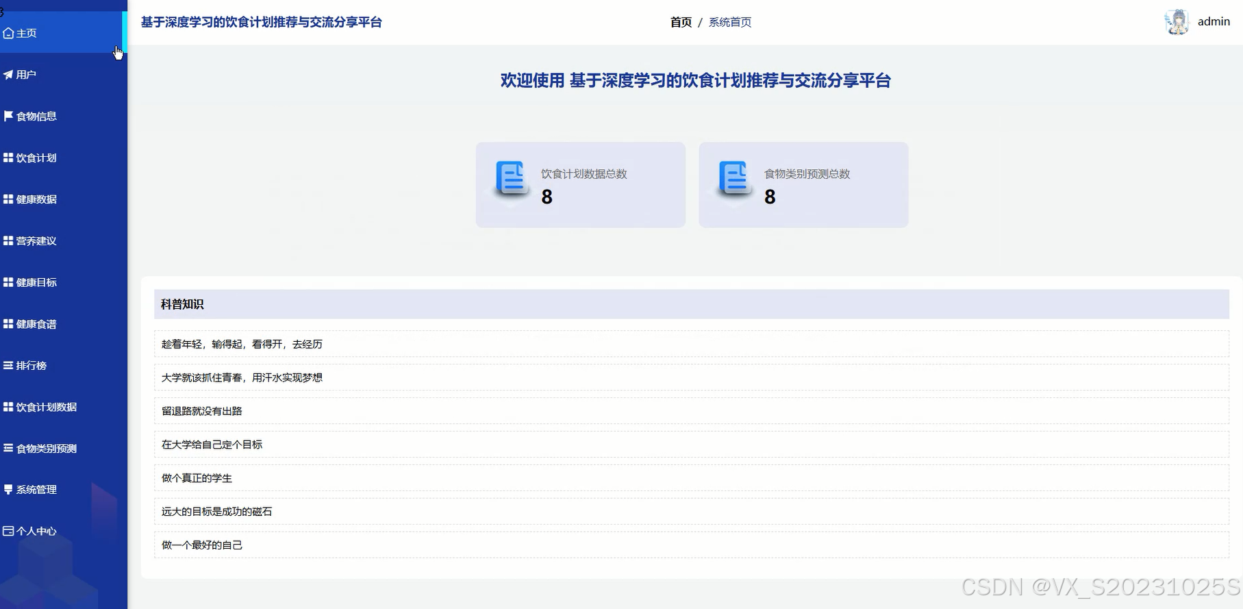
Task: Click the 欢迎使用 welcome heading
Action: click(x=696, y=81)
